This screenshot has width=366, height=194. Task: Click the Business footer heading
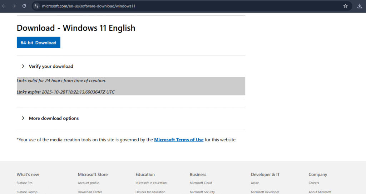tap(198, 175)
